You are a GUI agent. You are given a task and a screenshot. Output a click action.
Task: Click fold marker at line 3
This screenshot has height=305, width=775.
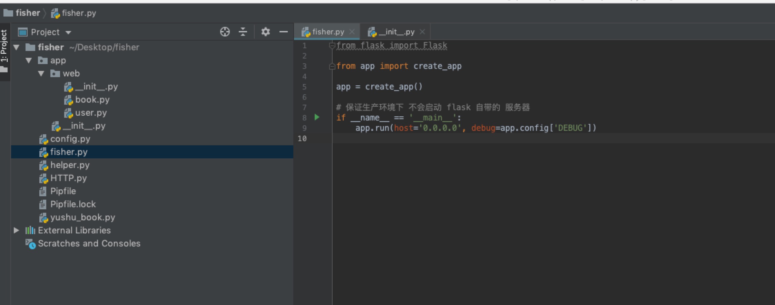click(332, 66)
